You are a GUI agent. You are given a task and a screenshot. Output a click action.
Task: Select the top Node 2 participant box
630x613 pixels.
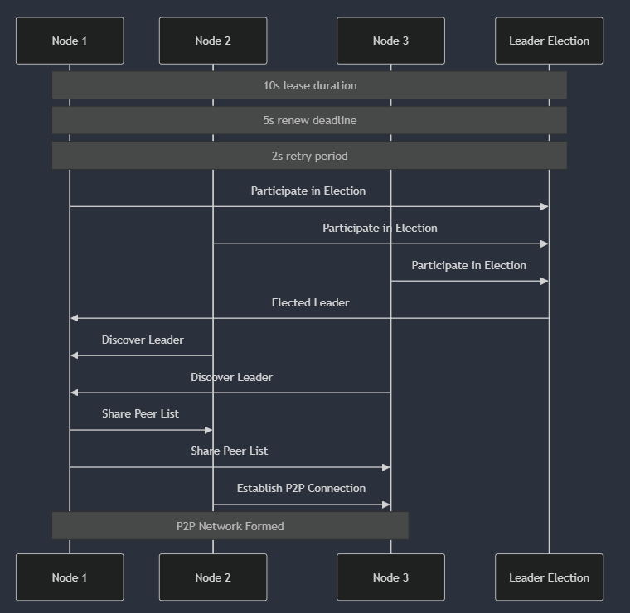pyautogui.click(x=213, y=41)
